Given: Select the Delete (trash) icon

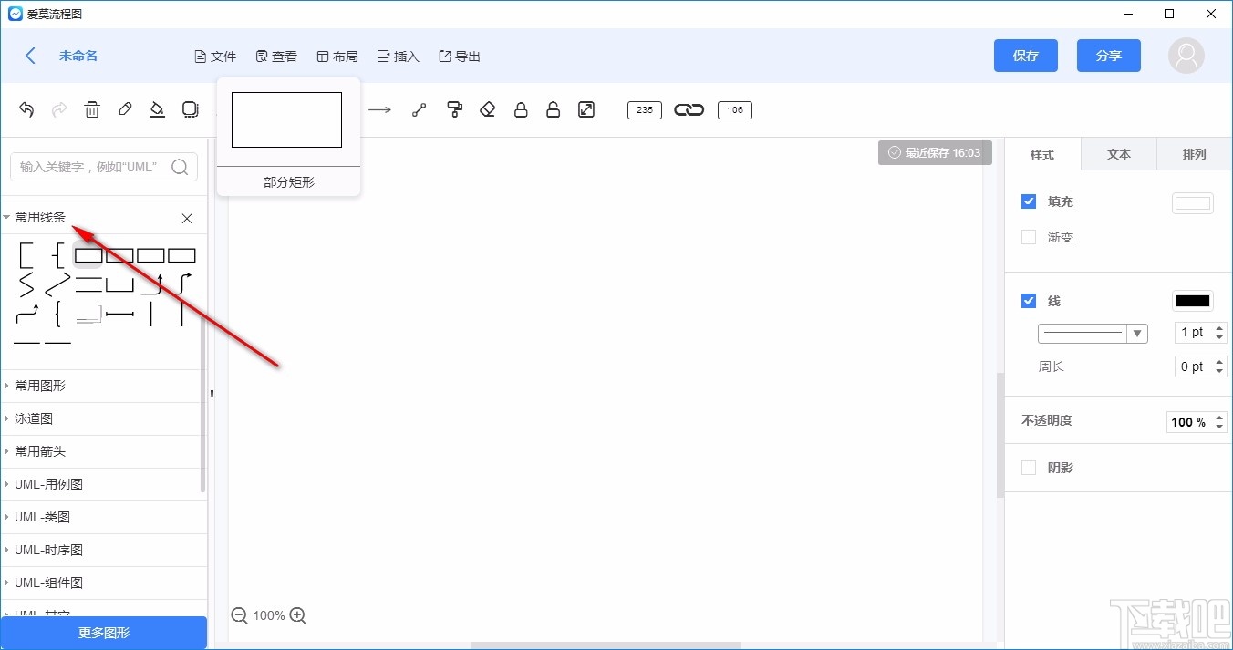Looking at the screenshot, I should pyautogui.click(x=91, y=109).
